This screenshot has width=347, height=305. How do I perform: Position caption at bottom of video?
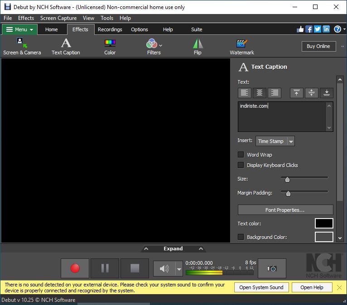[x=327, y=93]
